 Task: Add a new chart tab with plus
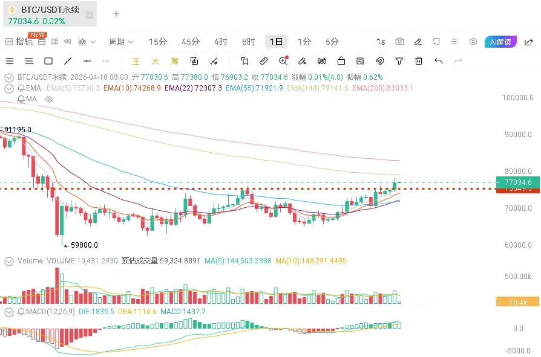click(x=116, y=14)
